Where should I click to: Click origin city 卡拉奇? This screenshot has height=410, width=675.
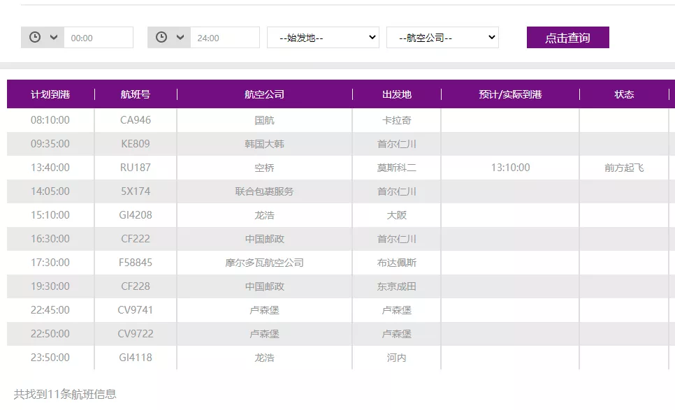pos(396,120)
